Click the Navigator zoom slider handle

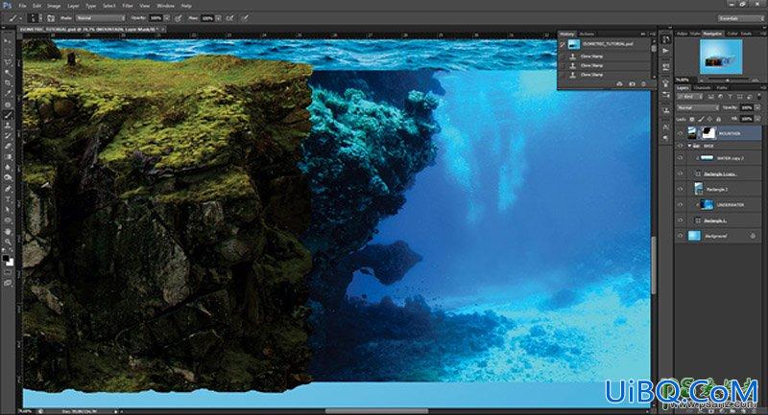(x=728, y=80)
